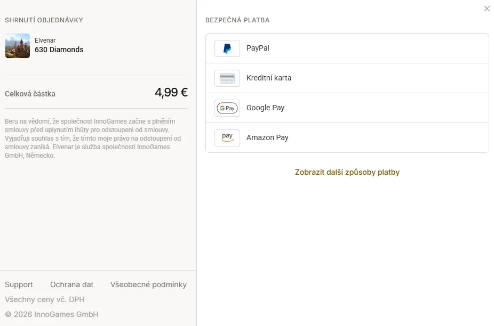494x326 pixels.
Task: Click the Celková částka label
Action: pos(30,94)
